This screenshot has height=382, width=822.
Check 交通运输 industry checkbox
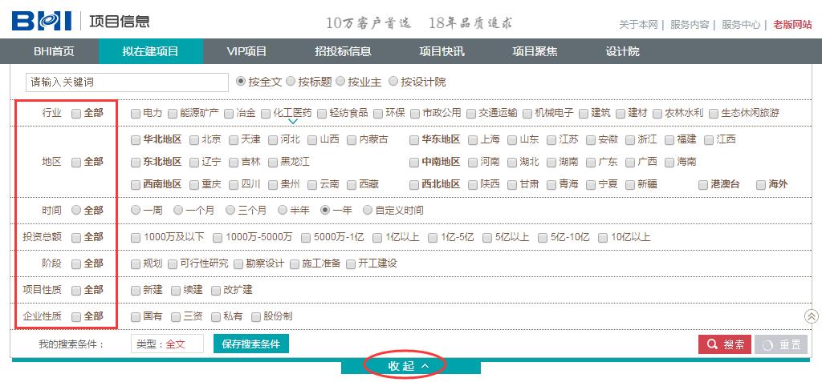pyautogui.click(x=471, y=113)
